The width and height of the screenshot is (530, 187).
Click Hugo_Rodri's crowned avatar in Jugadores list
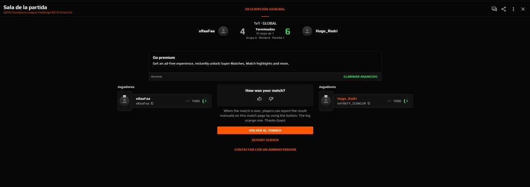(x=326, y=101)
